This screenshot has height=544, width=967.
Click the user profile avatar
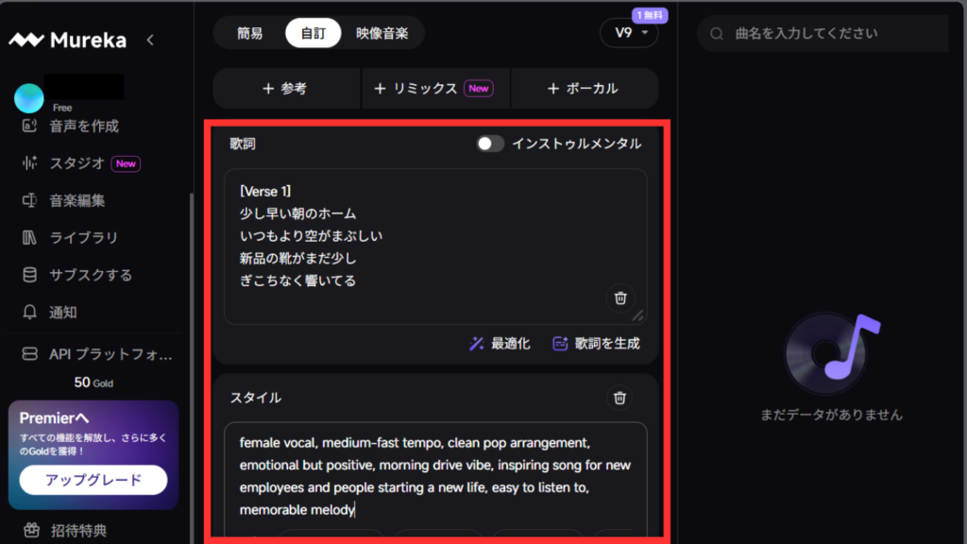(29, 98)
